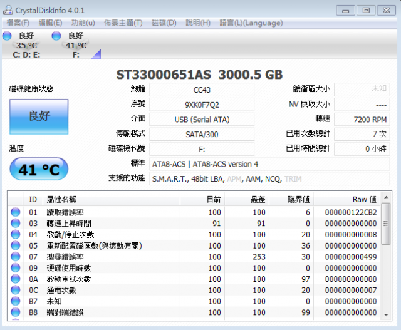Click status orb for attribute B7 row
The image size is (401, 330).
[x=15, y=301]
